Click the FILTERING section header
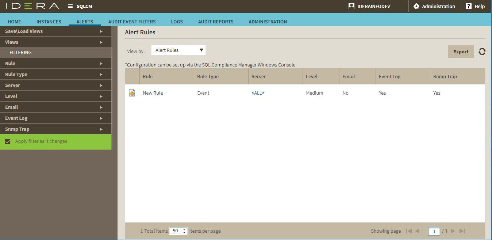 coord(55,52)
